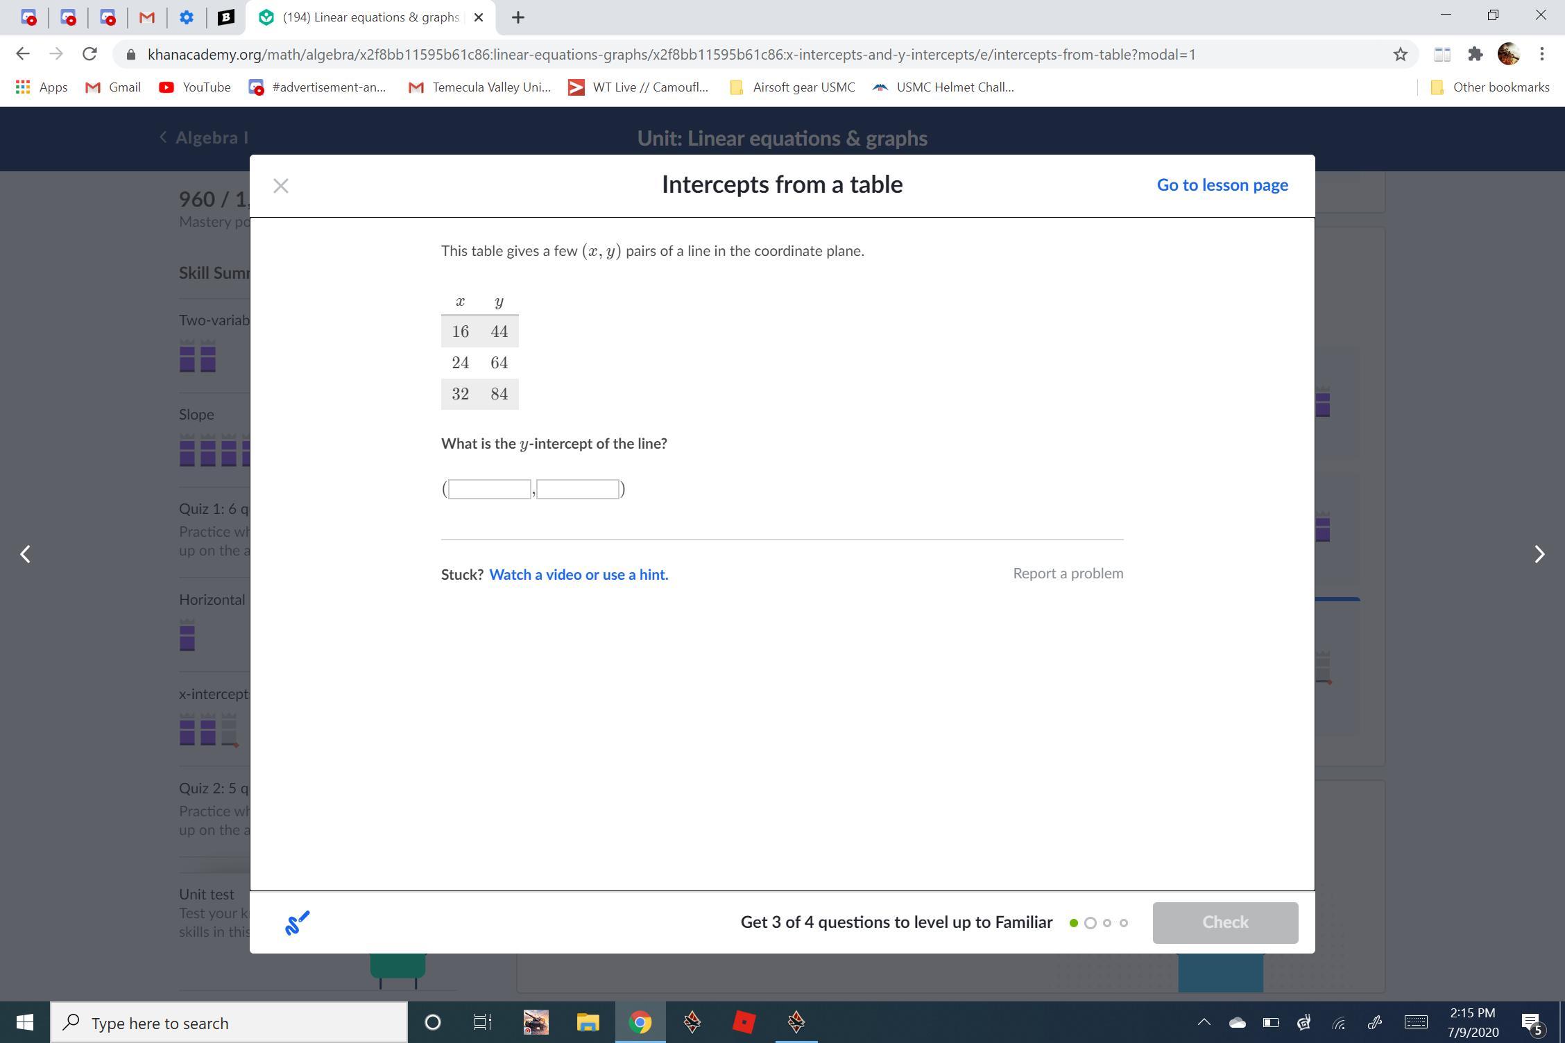Open File Explorer from the taskbar

point(588,1022)
